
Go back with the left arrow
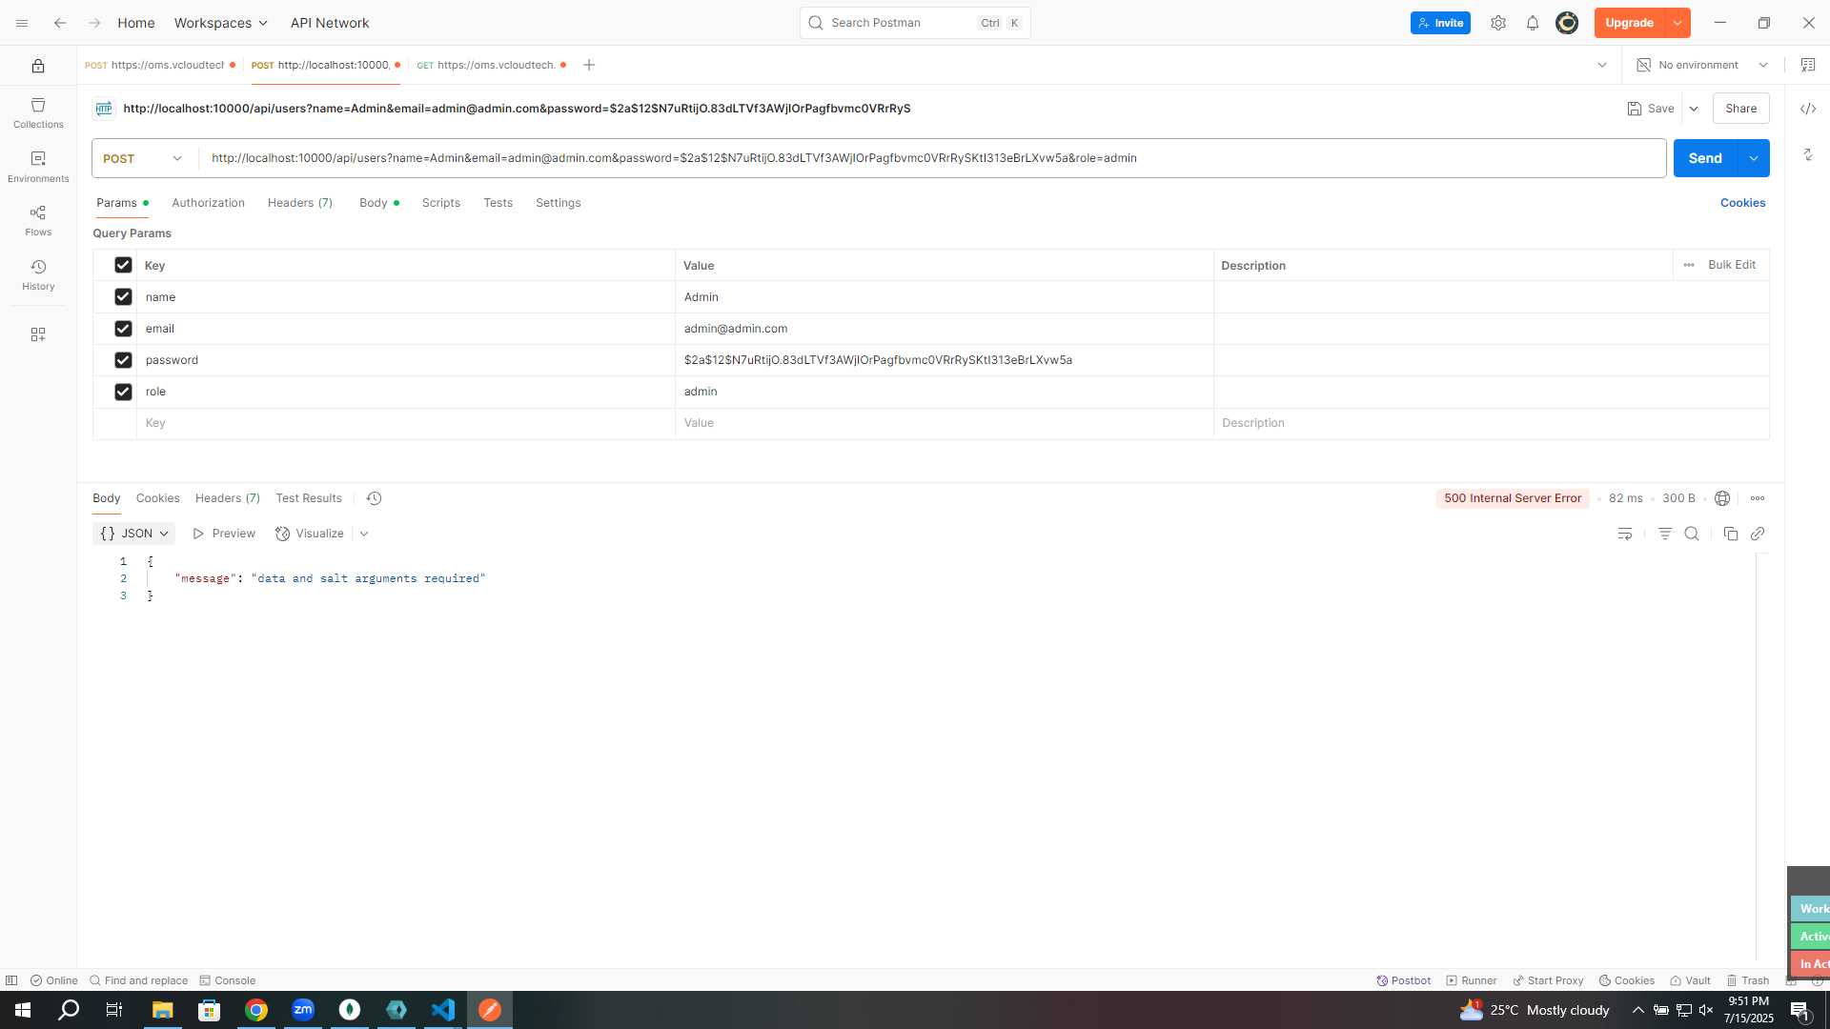coord(60,23)
